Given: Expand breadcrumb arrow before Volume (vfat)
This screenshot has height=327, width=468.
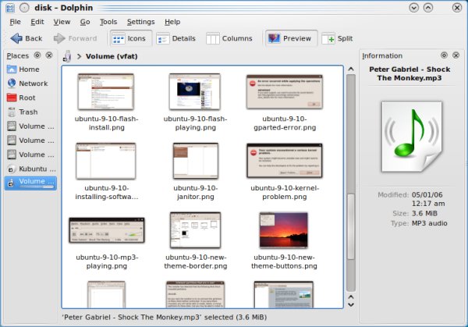Looking at the screenshot, I should (x=80, y=57).
